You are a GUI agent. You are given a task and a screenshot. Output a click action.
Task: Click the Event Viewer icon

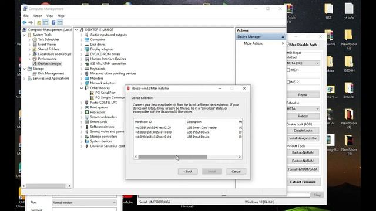tap(35, 45)
